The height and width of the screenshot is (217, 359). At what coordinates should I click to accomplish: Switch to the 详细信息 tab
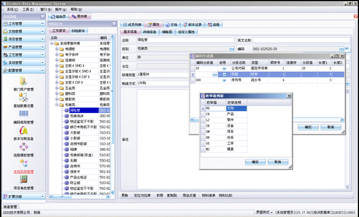tap(149, 32)
